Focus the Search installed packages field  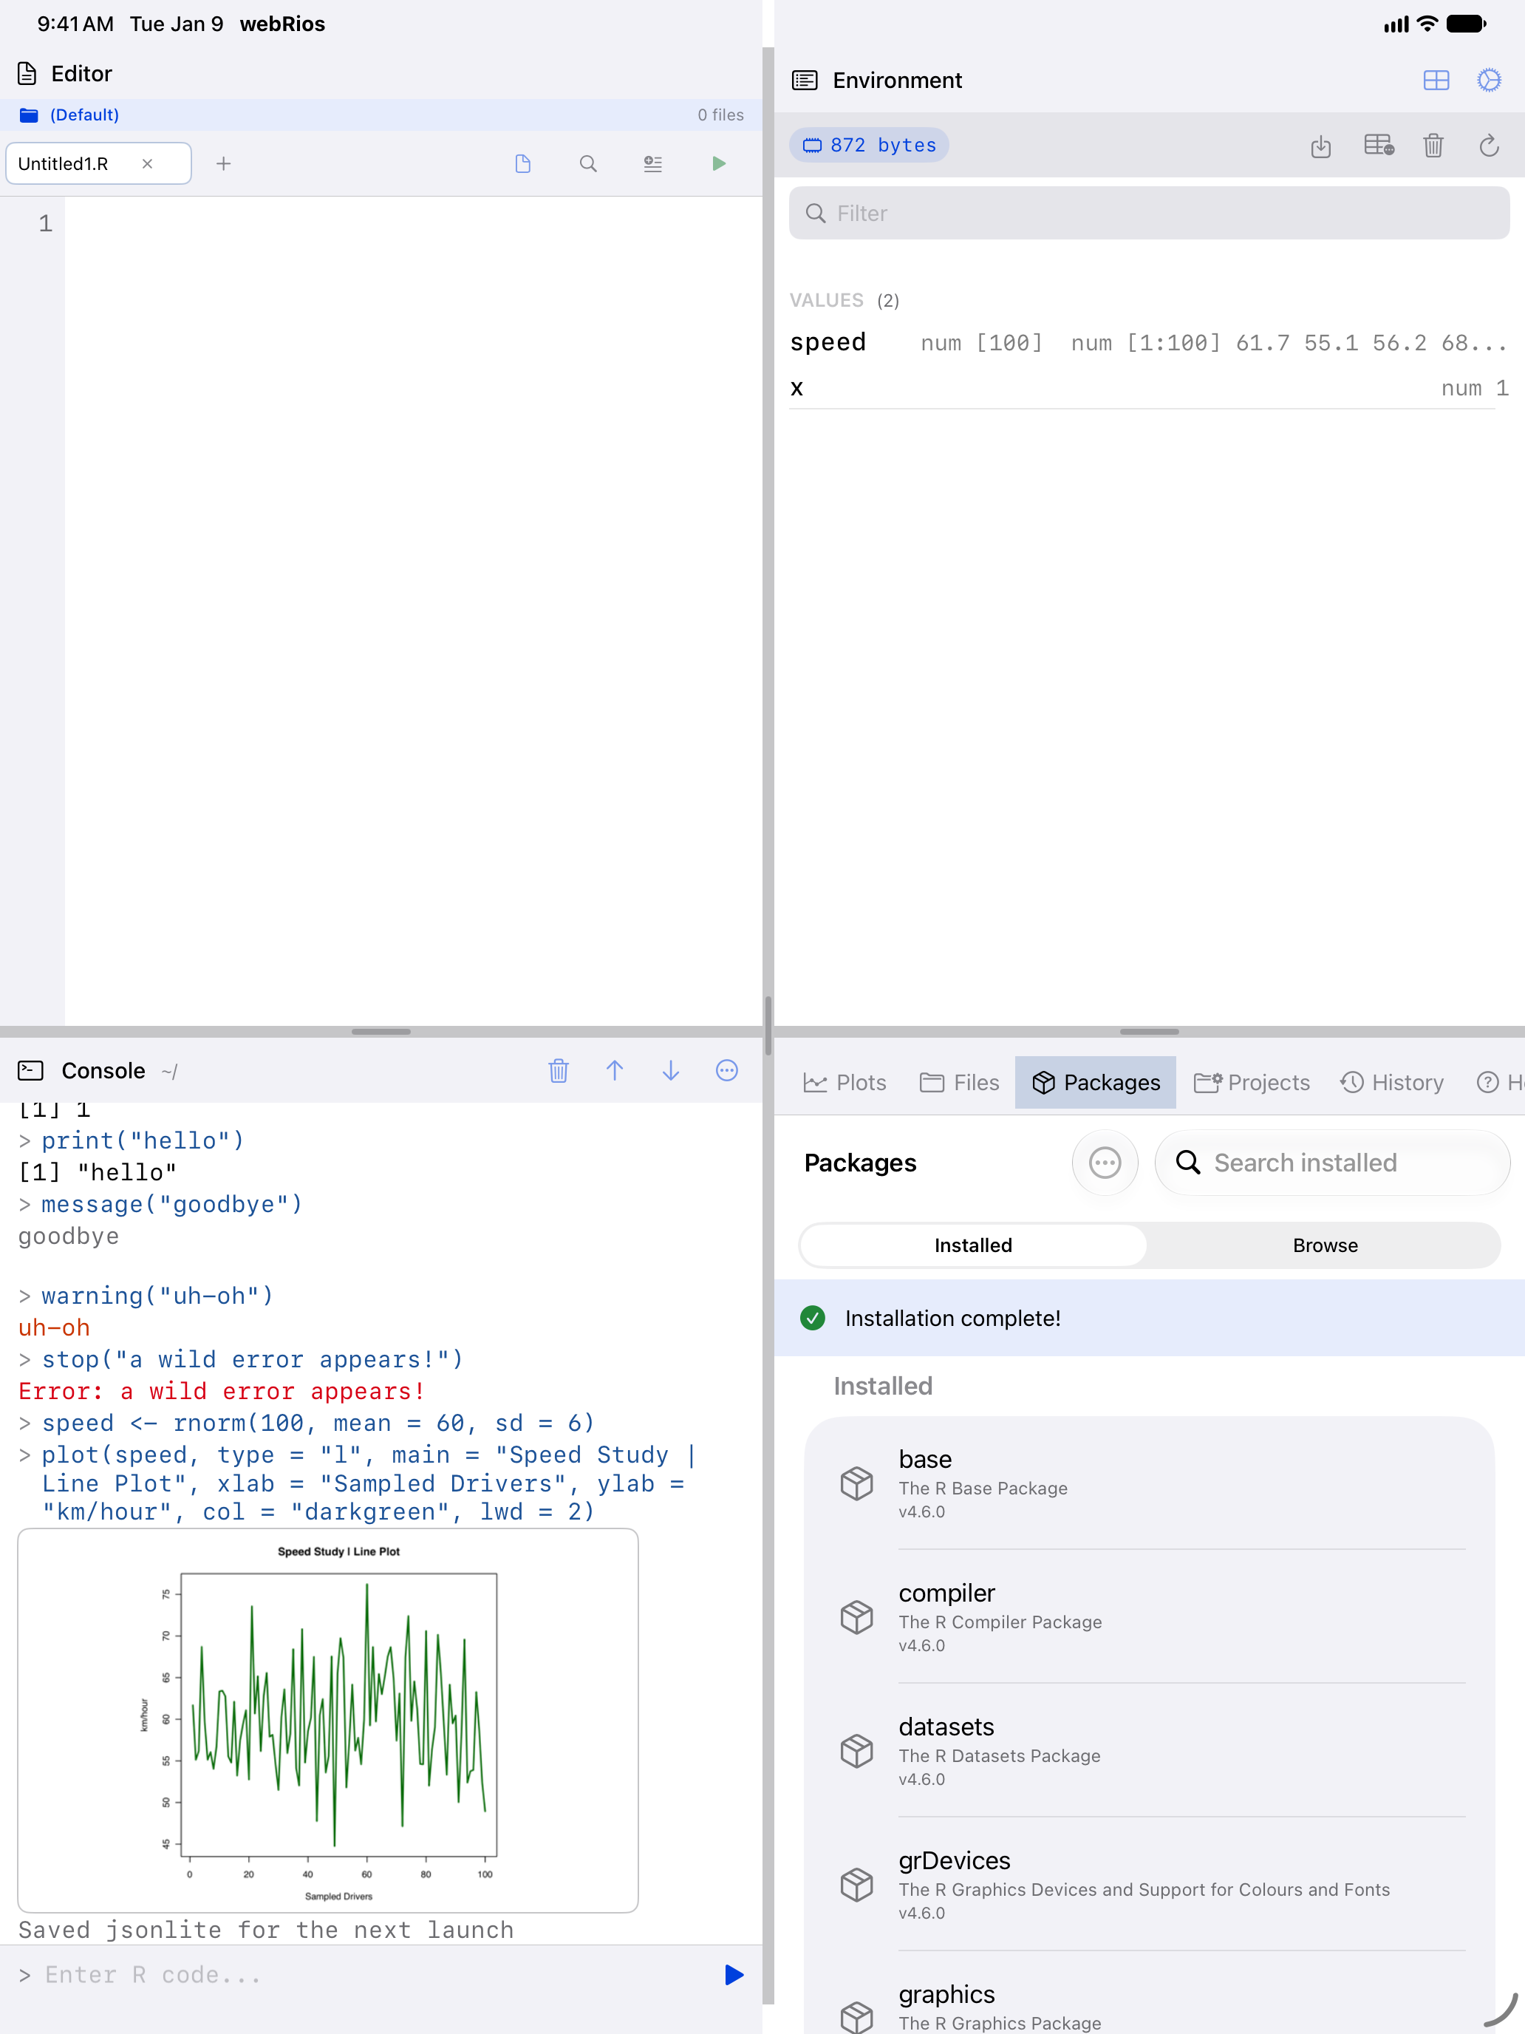click(x=1332, y=1163)
